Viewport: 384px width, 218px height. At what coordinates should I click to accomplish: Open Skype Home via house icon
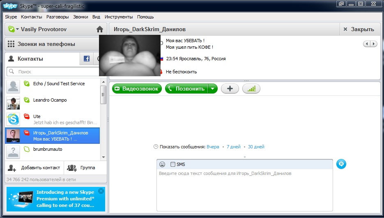point(100,30)
